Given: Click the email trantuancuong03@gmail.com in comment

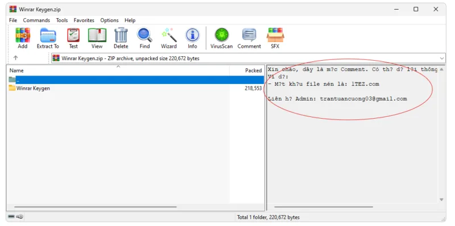Looking at the screenshot, I should (363, 99).
